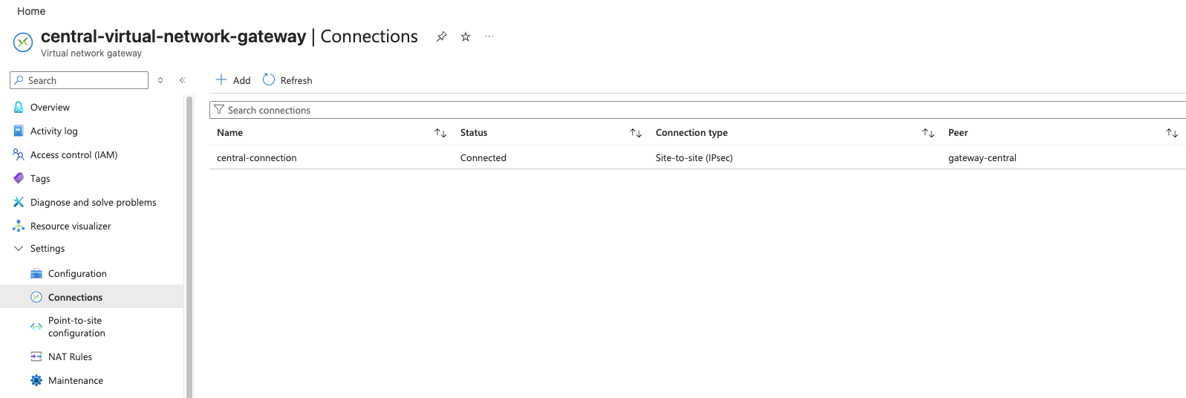The height and width of the screenshot is (398, 1186).
Task: Collapse the Settings section
Action: pyautogui.click(x=19, y=249)
